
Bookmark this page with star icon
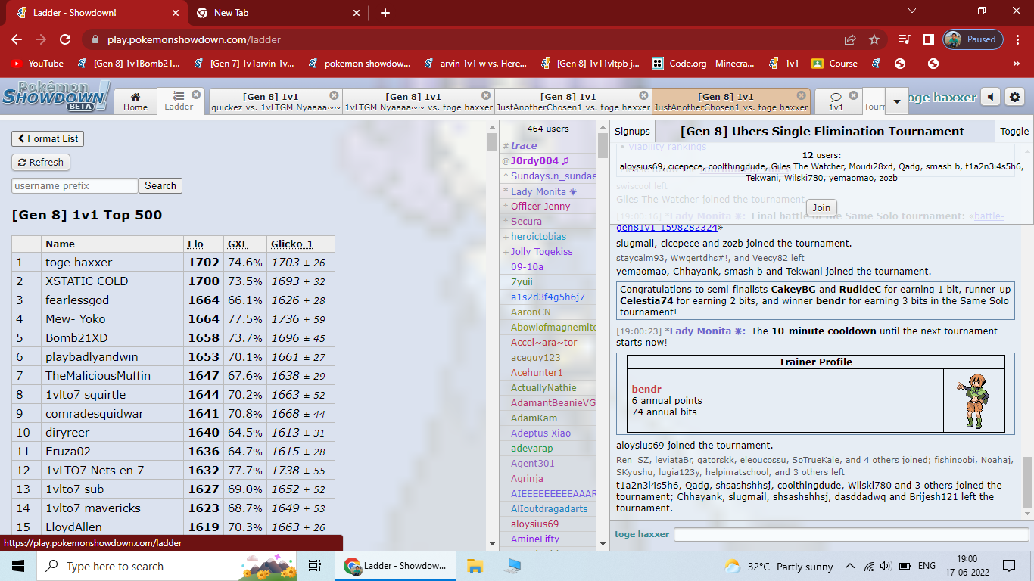click(874, 39)
